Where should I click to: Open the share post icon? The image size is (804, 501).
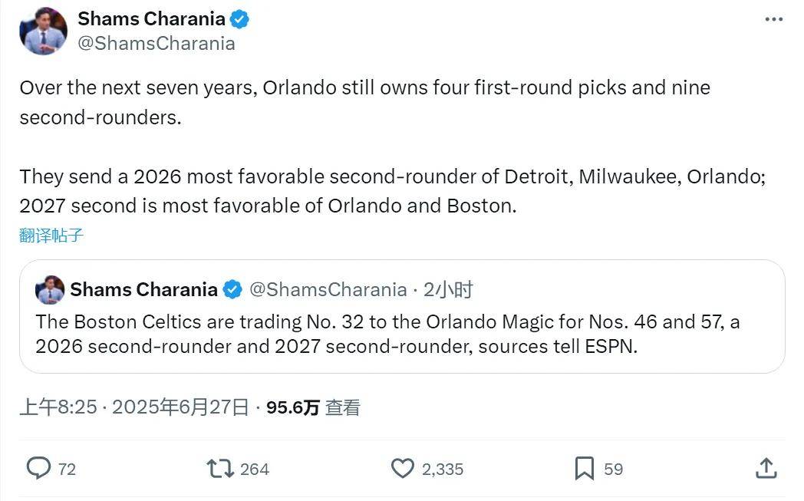point(766,468)
